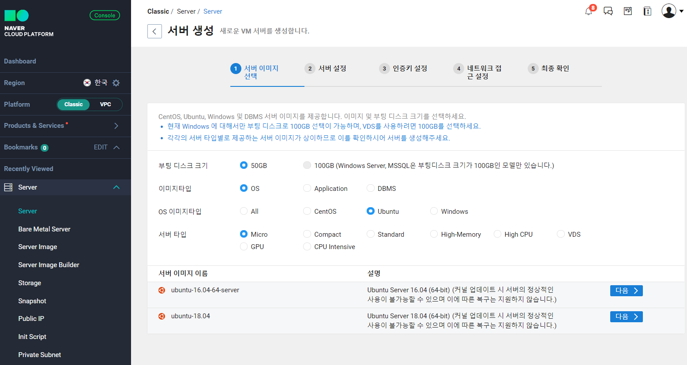Select DBMS image type
This screenshot has width=687, height=365.
coord(371,188)
